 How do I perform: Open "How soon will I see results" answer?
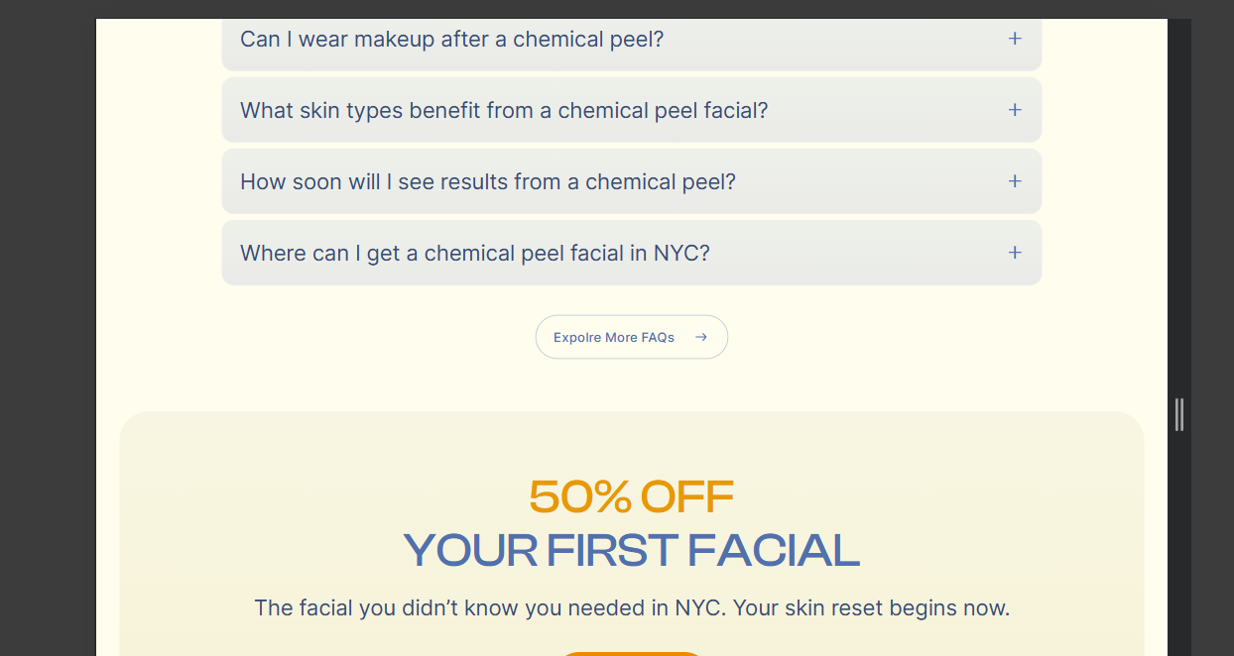pos(487,182)
